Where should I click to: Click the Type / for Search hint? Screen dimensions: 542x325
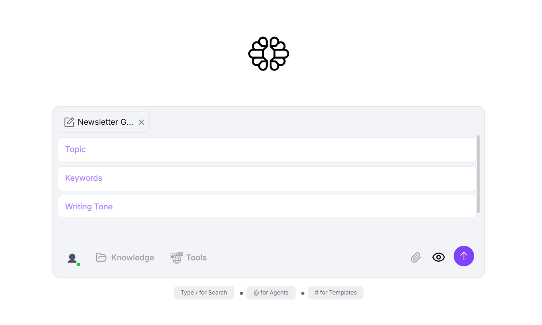pos(204,293)
